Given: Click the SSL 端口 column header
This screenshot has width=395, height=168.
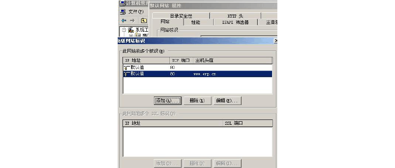Looking at the screenshot, I should coord(247,123).
